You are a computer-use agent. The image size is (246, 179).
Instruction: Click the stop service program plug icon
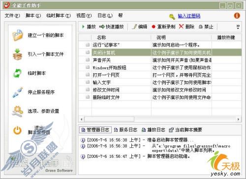point(18,92)
